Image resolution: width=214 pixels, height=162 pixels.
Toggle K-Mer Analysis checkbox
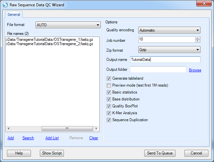pos(109,113)
